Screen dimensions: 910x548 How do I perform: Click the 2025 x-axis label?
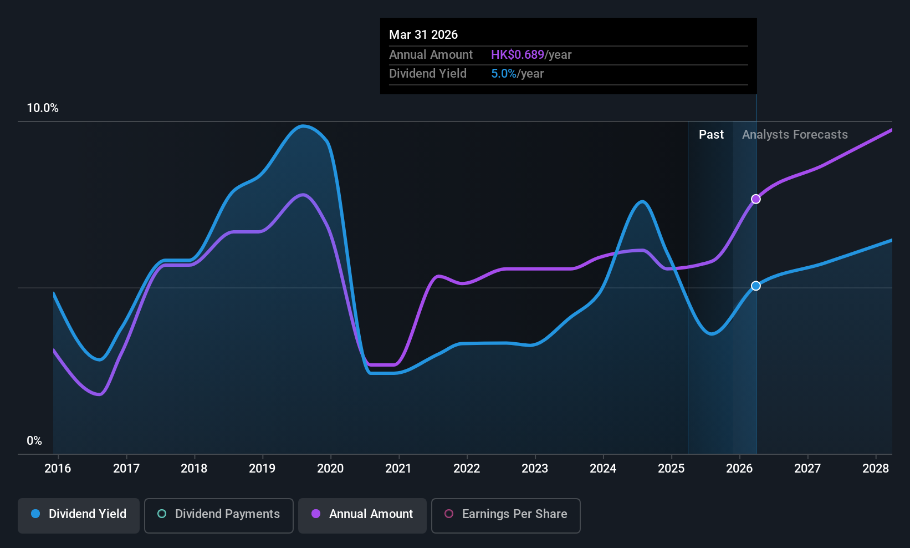pos(671,468)
